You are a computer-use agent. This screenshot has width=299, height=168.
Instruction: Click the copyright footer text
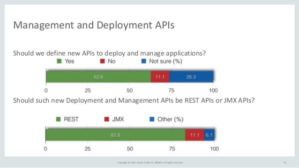[150, 162]
